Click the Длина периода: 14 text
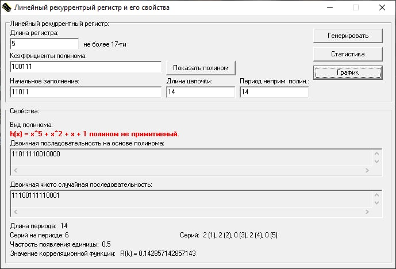This screenshot has height=269, width=396. (39, 226)
